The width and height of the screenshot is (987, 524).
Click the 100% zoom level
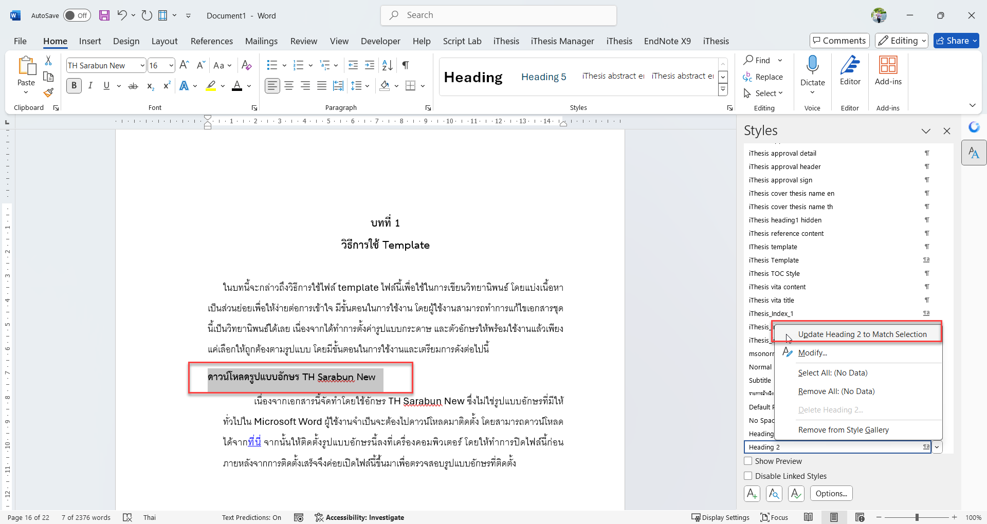point(973,517)
